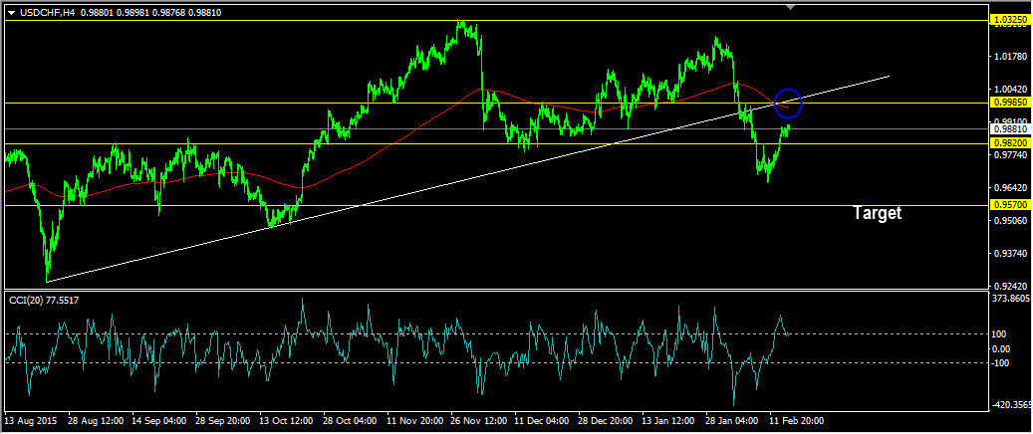This screenshot has height=434, width=1033.
Task: Click the 28 Dec 20:00 date label
Action: tap(606, 420)
